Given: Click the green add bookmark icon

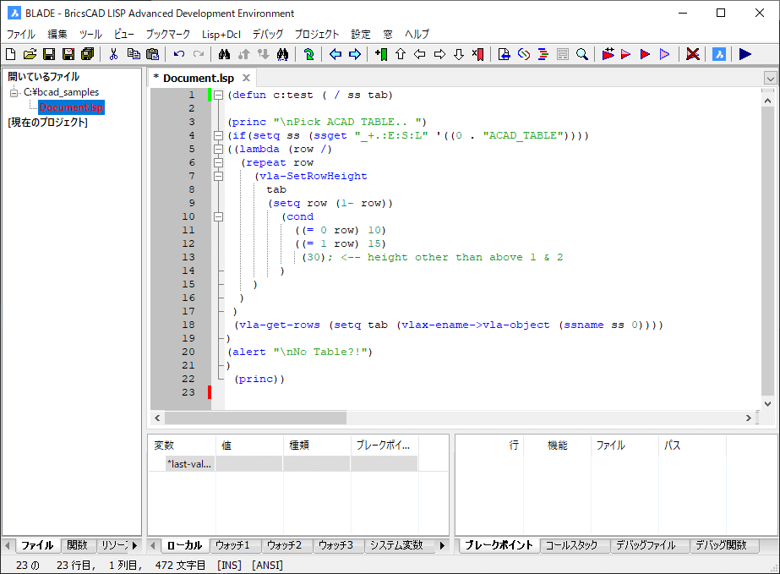Looking at the screenshot, I should tap(380, 54).
